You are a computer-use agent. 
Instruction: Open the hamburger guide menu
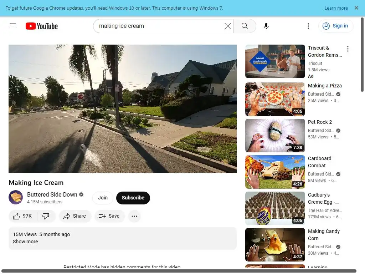13,26
